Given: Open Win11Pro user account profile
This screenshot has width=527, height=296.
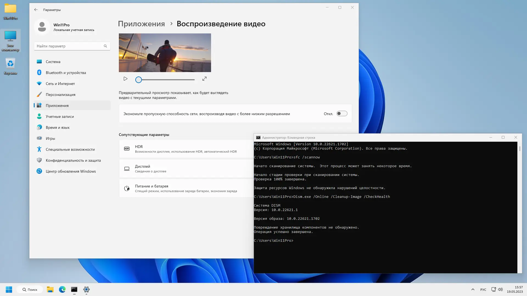Looking at the screenshot, I should pos(65,27).
